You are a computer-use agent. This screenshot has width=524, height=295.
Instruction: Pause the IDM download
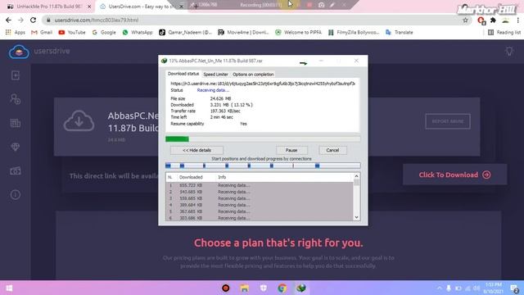pyautogui.click(x=291, y=150)
